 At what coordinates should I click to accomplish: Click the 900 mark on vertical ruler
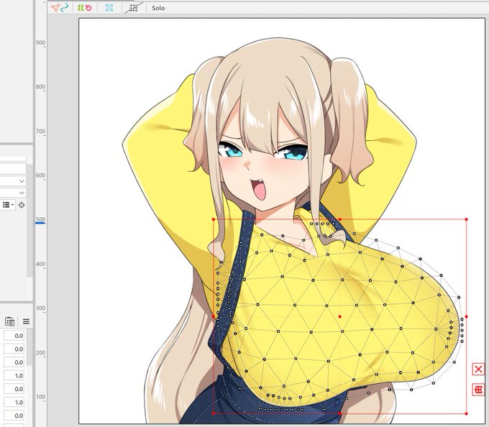coord(40,42)
